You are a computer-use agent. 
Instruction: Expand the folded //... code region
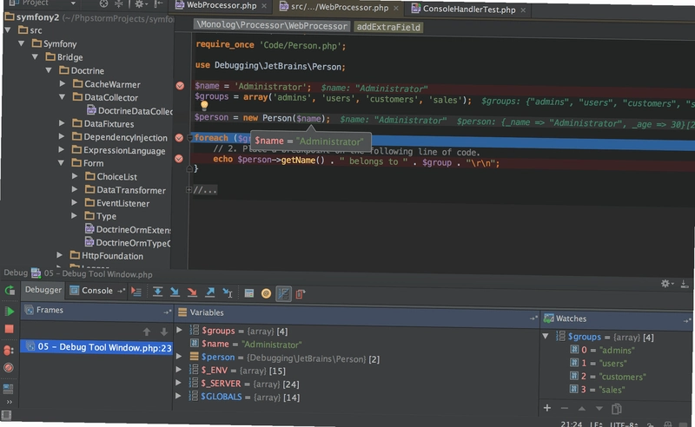pyautogui.click(x=189, y=189)
